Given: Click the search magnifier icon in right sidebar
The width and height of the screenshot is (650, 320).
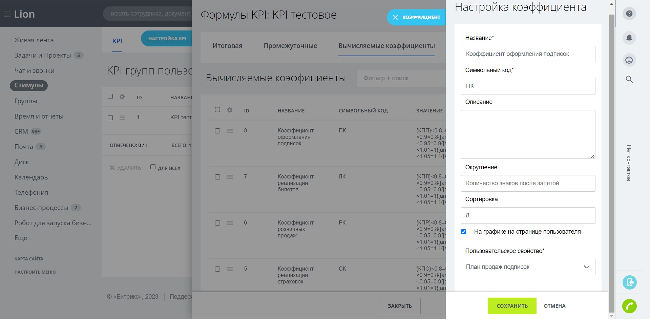Looking at the screenshot, I should (629, 80).
